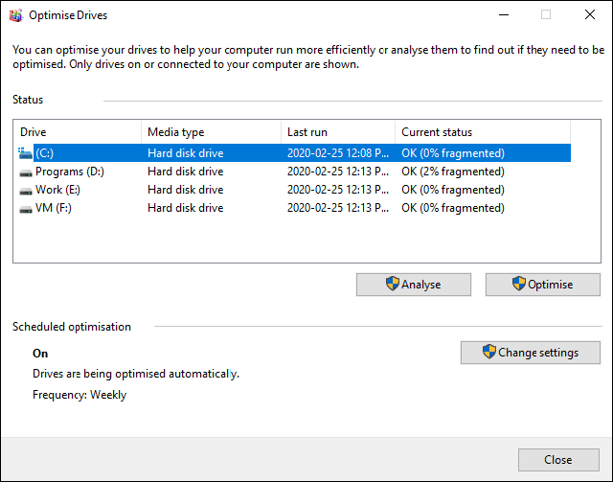
Task: Click the F: drive last run date
Action: pyautogui.click(x=338, y=208)
